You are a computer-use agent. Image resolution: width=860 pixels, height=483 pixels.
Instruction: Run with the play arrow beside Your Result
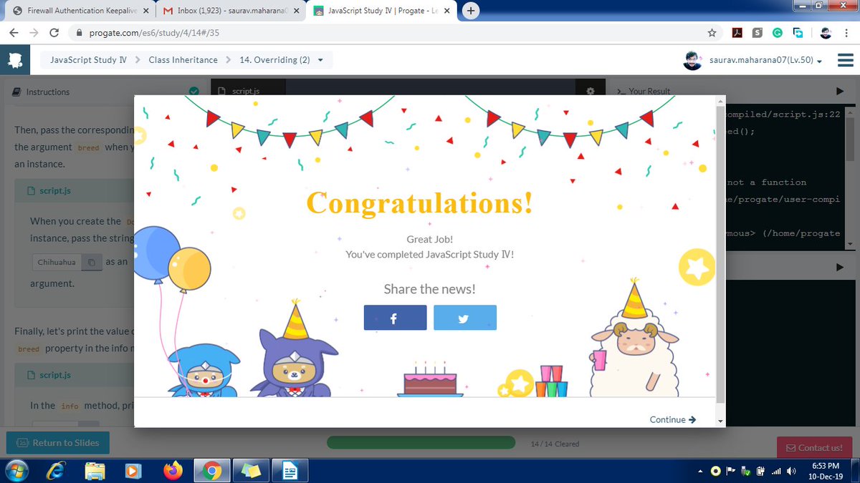coord(840,92)
